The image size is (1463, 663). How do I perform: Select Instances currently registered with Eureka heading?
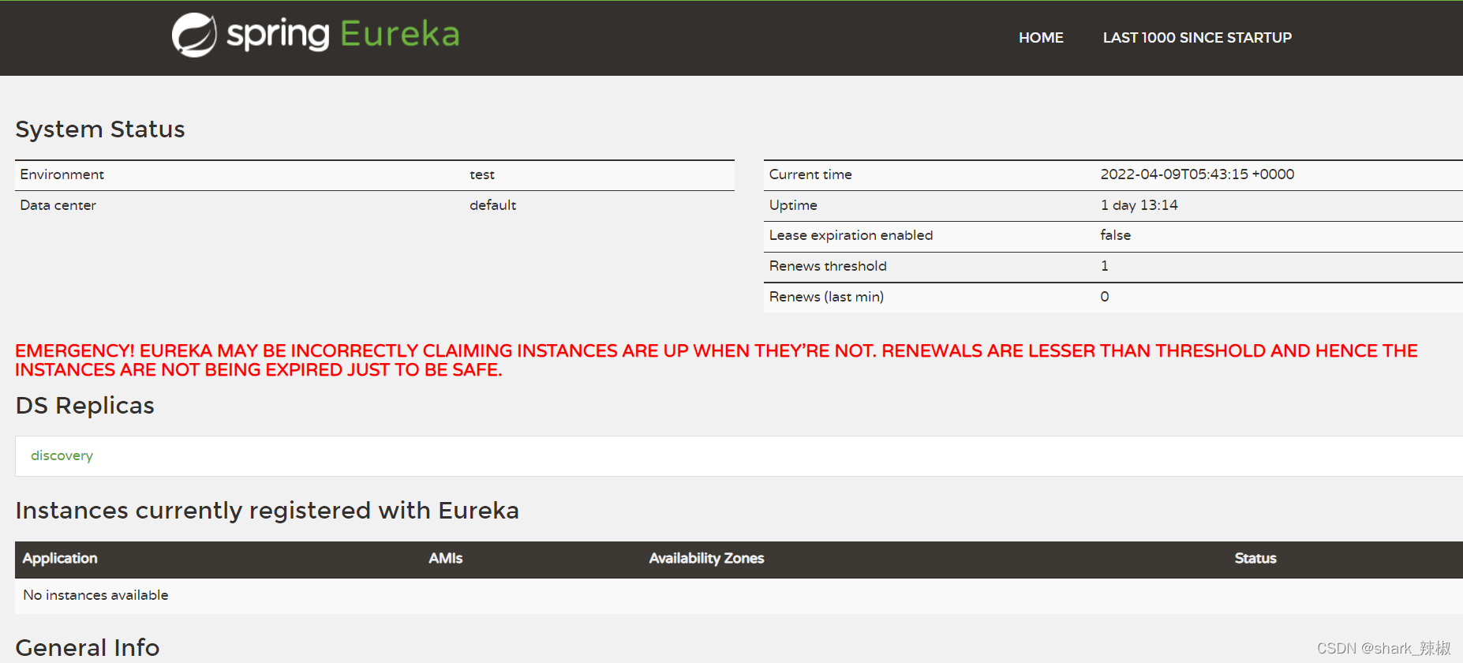268,511
